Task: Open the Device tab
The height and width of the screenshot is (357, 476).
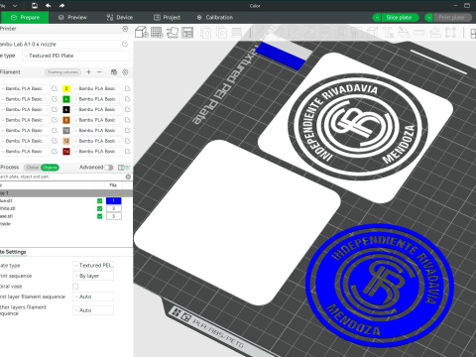Action: click(120, 18)
